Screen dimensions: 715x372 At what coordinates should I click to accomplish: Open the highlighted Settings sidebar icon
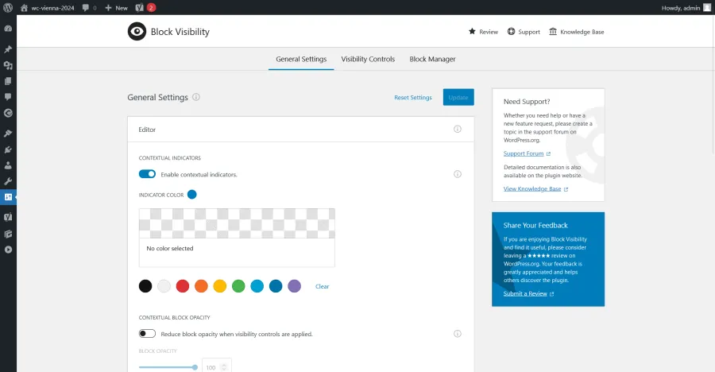(8, 197)
